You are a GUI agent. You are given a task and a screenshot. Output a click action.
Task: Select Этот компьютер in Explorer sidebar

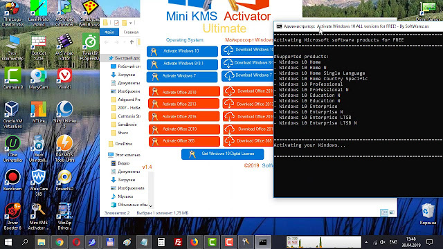coord(124,155)
